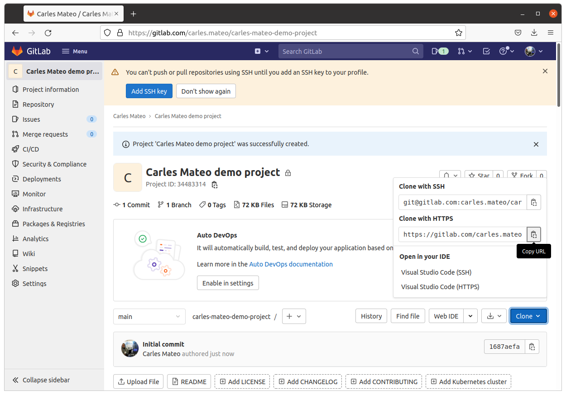Focus the Search GitLab field
Screen dimensions: 566x395
pyautogui.click(x=350, y=51)
